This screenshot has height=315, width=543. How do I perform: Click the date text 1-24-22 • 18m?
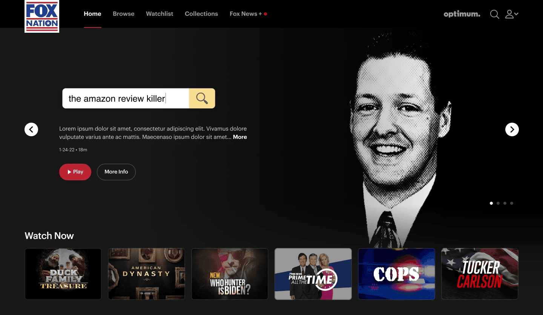coord(73,150)
